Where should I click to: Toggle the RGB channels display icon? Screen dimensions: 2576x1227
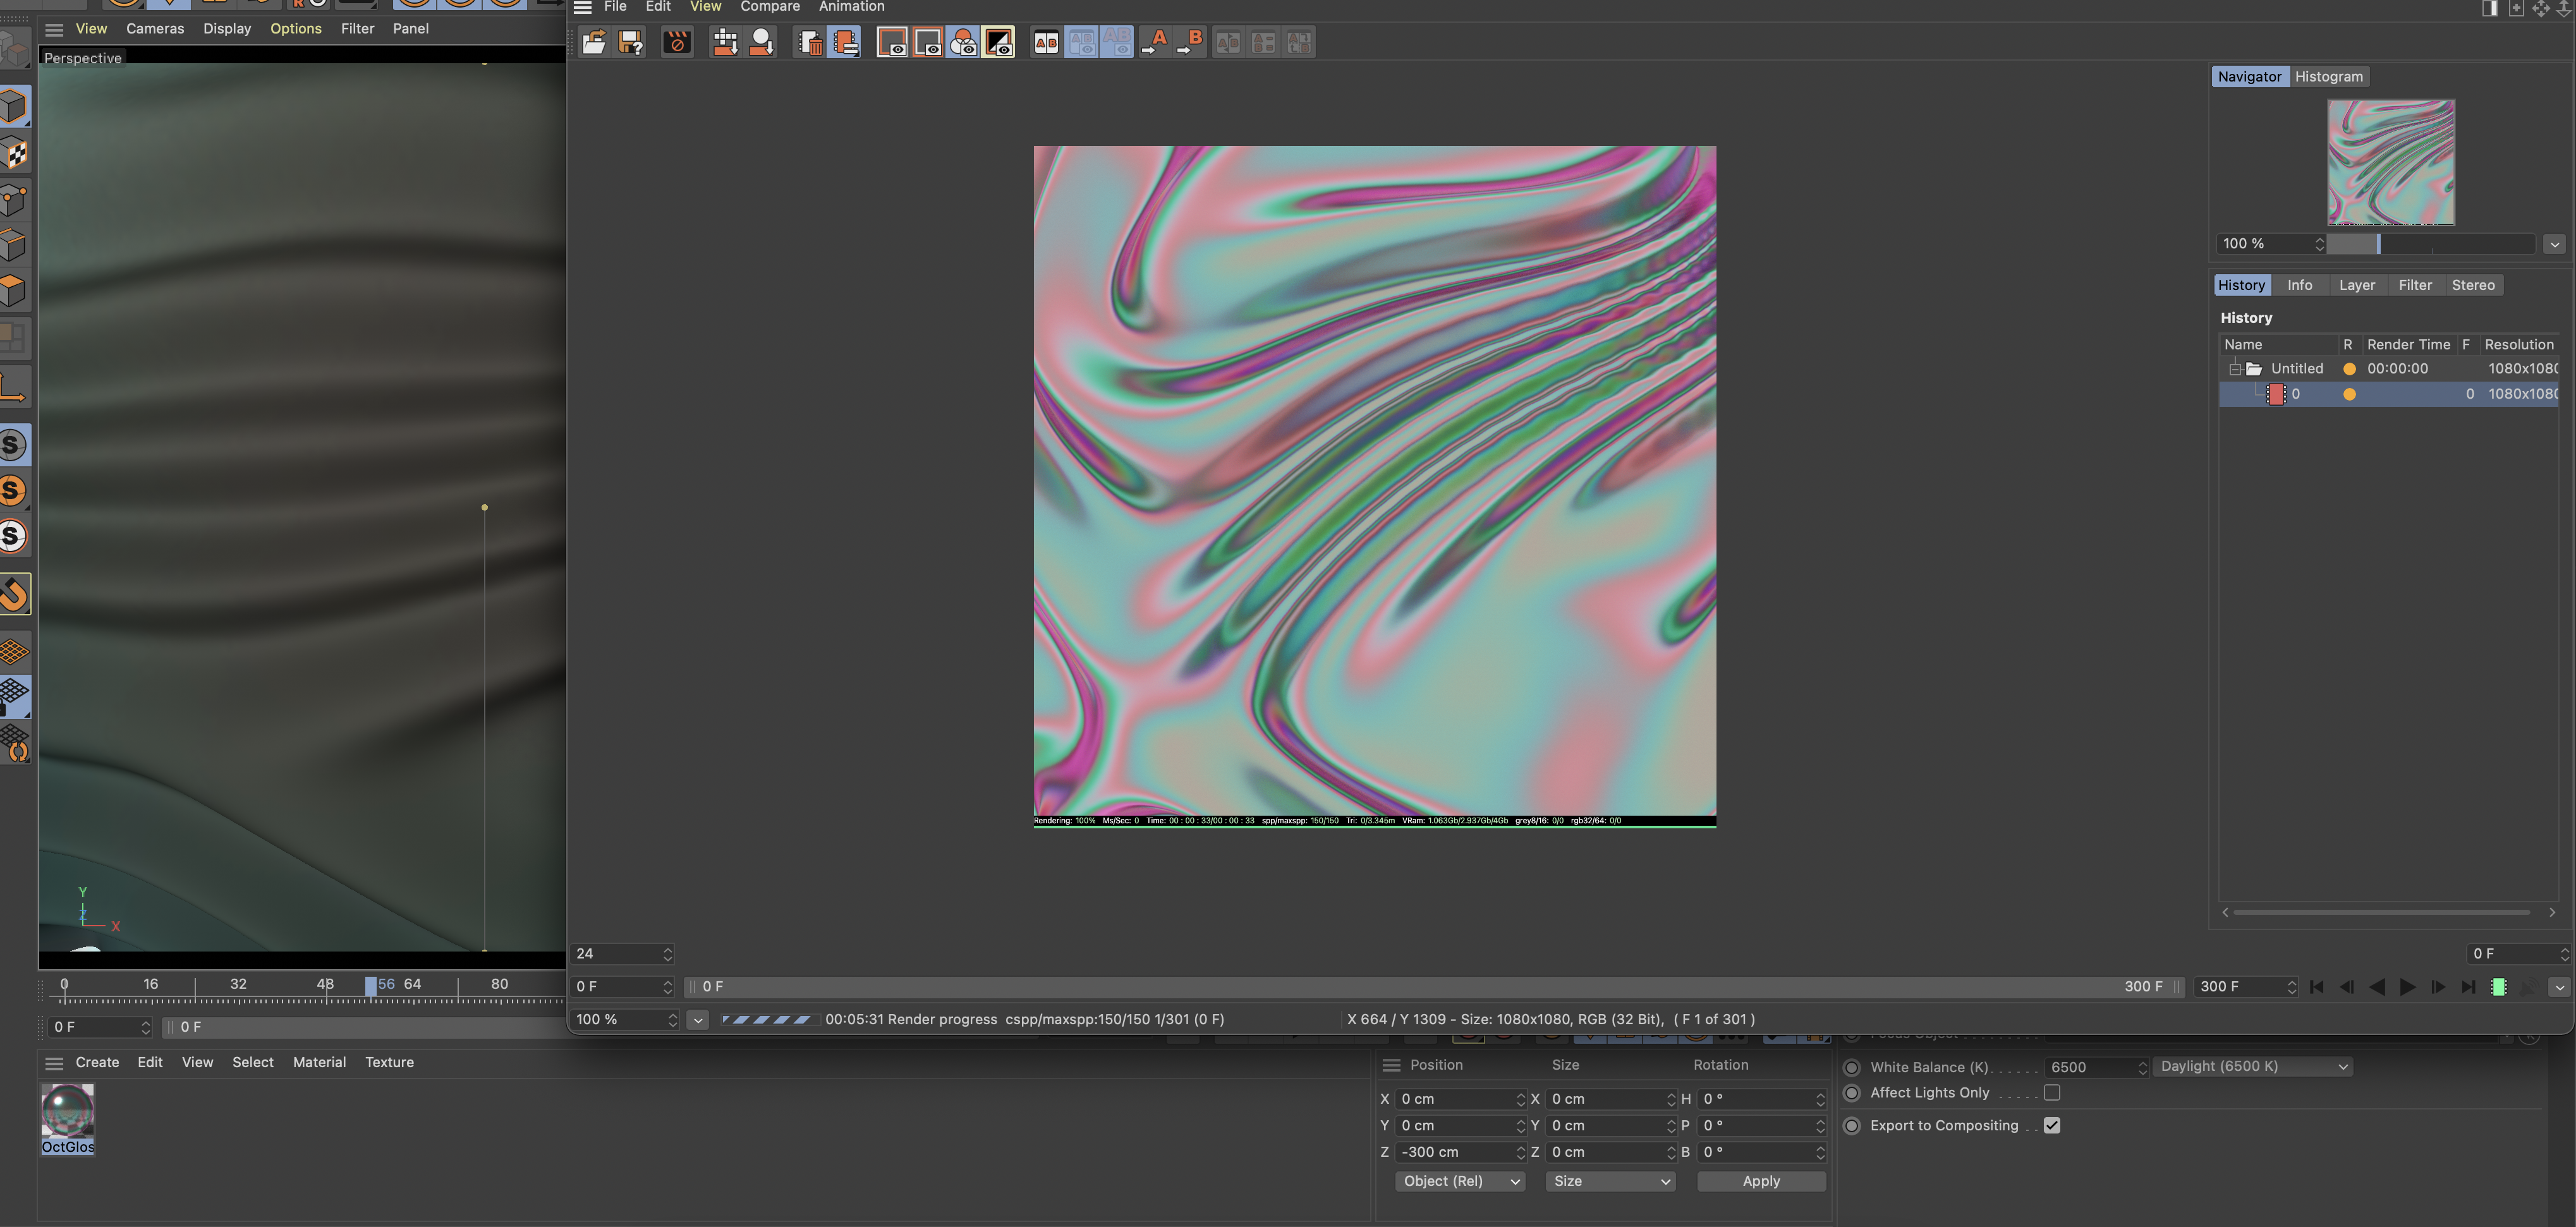(963, 42)
